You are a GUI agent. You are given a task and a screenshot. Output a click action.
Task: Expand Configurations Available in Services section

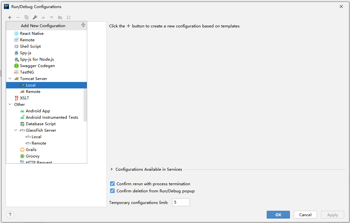click(112, 169)
